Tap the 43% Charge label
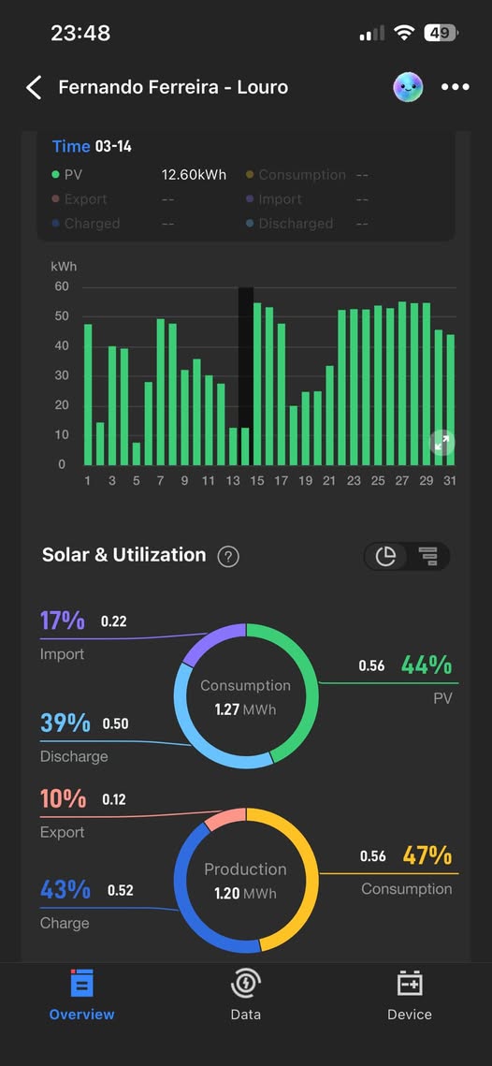492x1066 pixels. 65,889
